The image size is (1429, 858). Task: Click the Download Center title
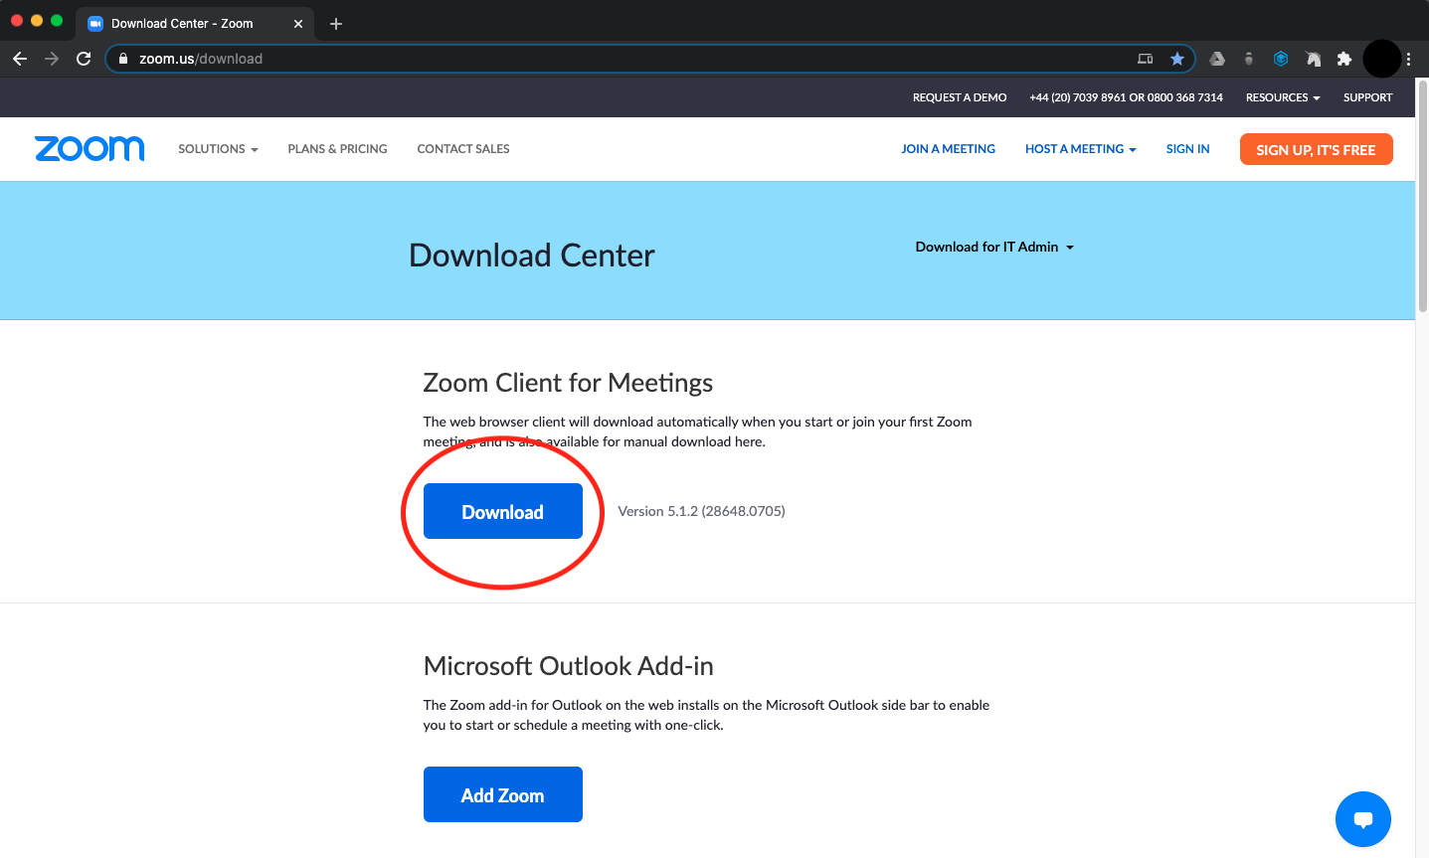pos(532,256)
